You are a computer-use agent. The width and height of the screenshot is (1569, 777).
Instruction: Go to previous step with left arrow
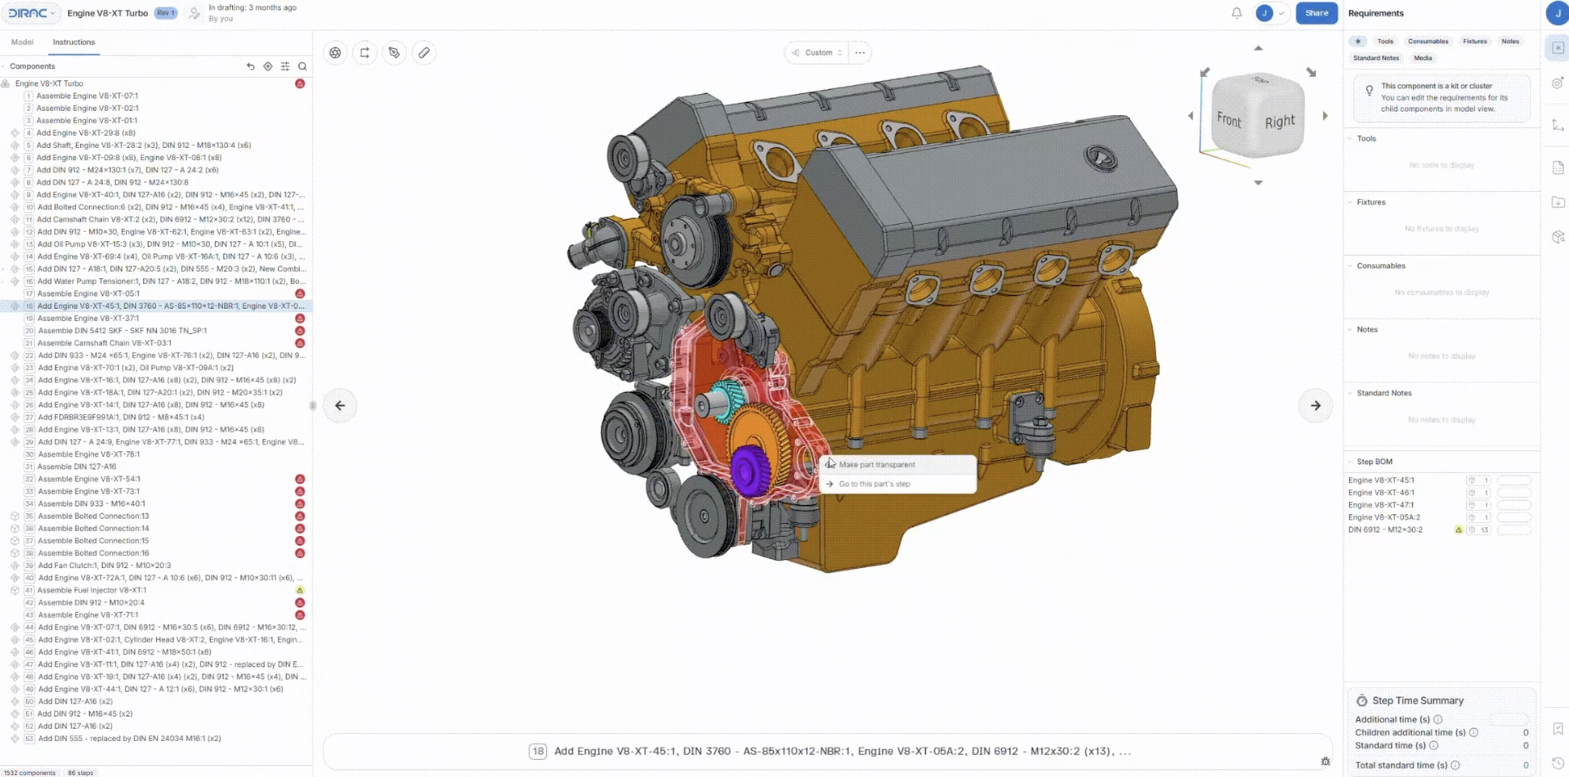(x=340, y=405)
